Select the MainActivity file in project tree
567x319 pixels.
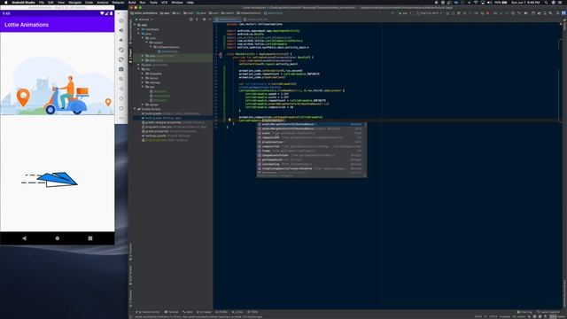point(169,51)
